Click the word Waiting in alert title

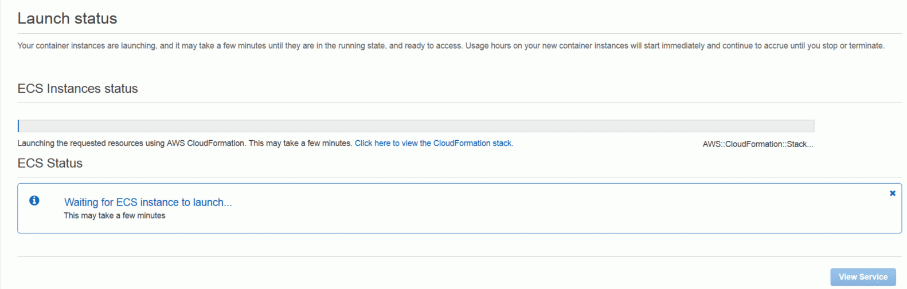click(x=81, y=202)
